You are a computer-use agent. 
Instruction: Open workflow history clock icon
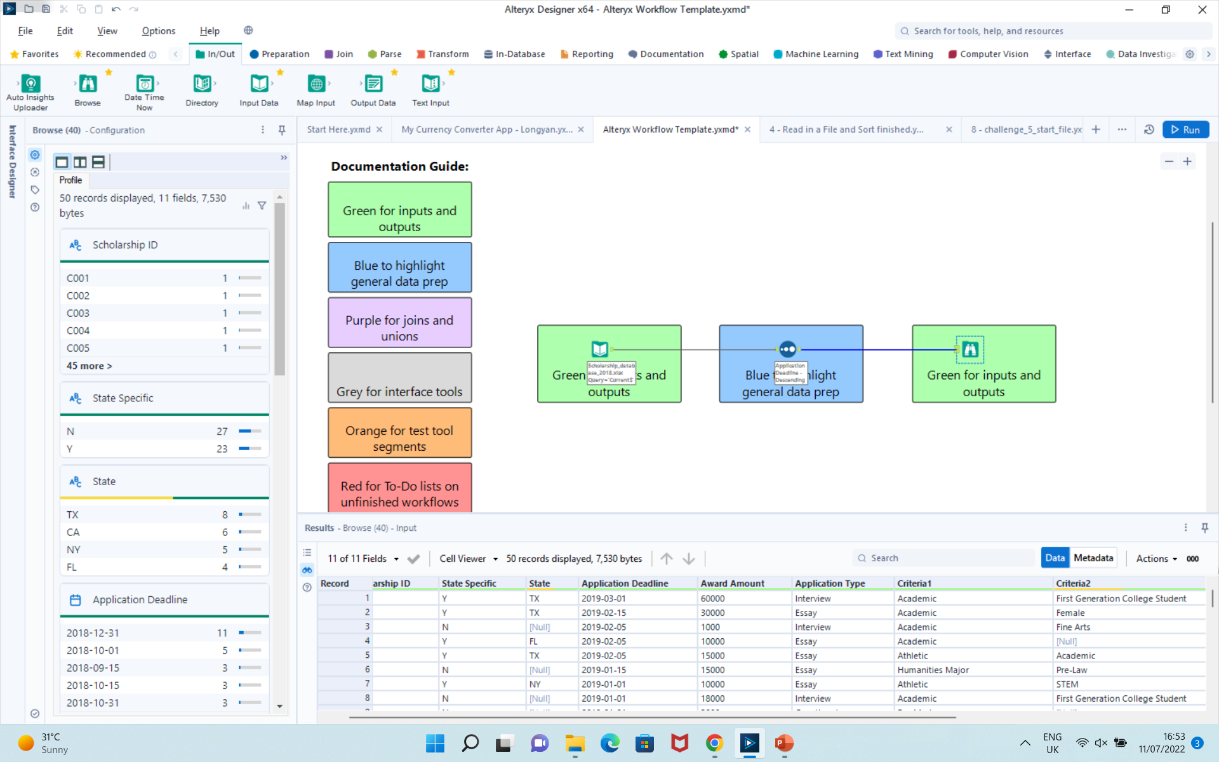(x=1149, y=130)
